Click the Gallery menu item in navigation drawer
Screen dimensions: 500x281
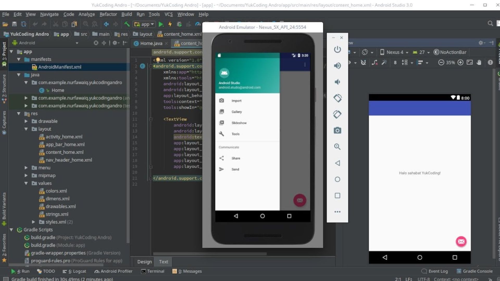(237, 112)
